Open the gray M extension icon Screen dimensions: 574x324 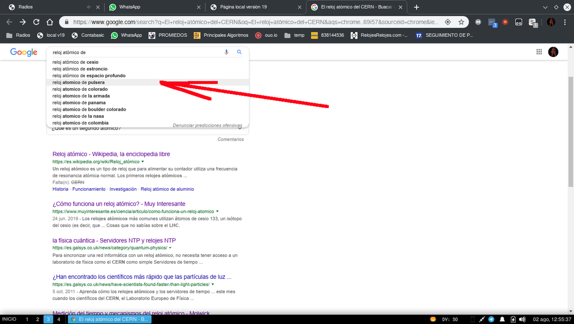[478, 22]
